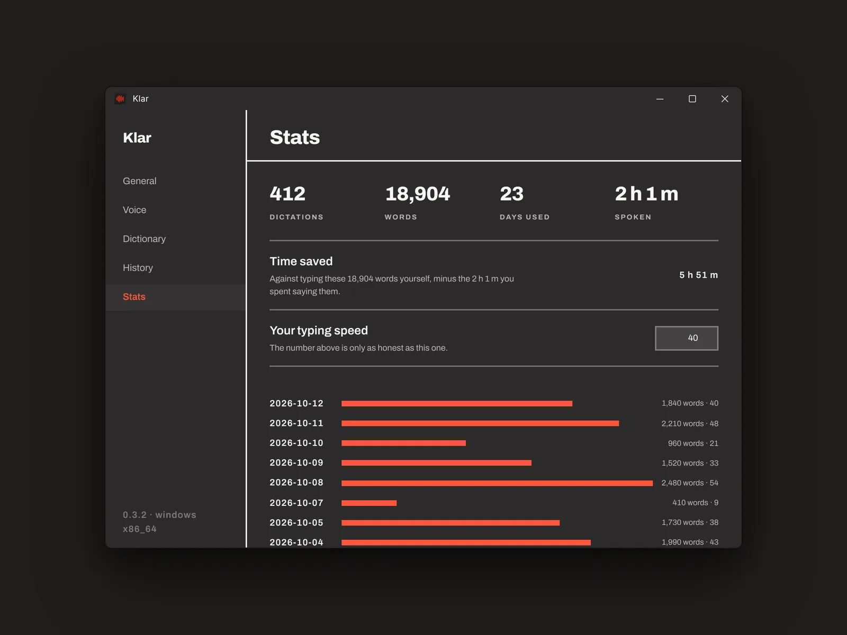Select the 2026-10-09 date label
Viewport: 847px width, 635px height.
(296, 463)
